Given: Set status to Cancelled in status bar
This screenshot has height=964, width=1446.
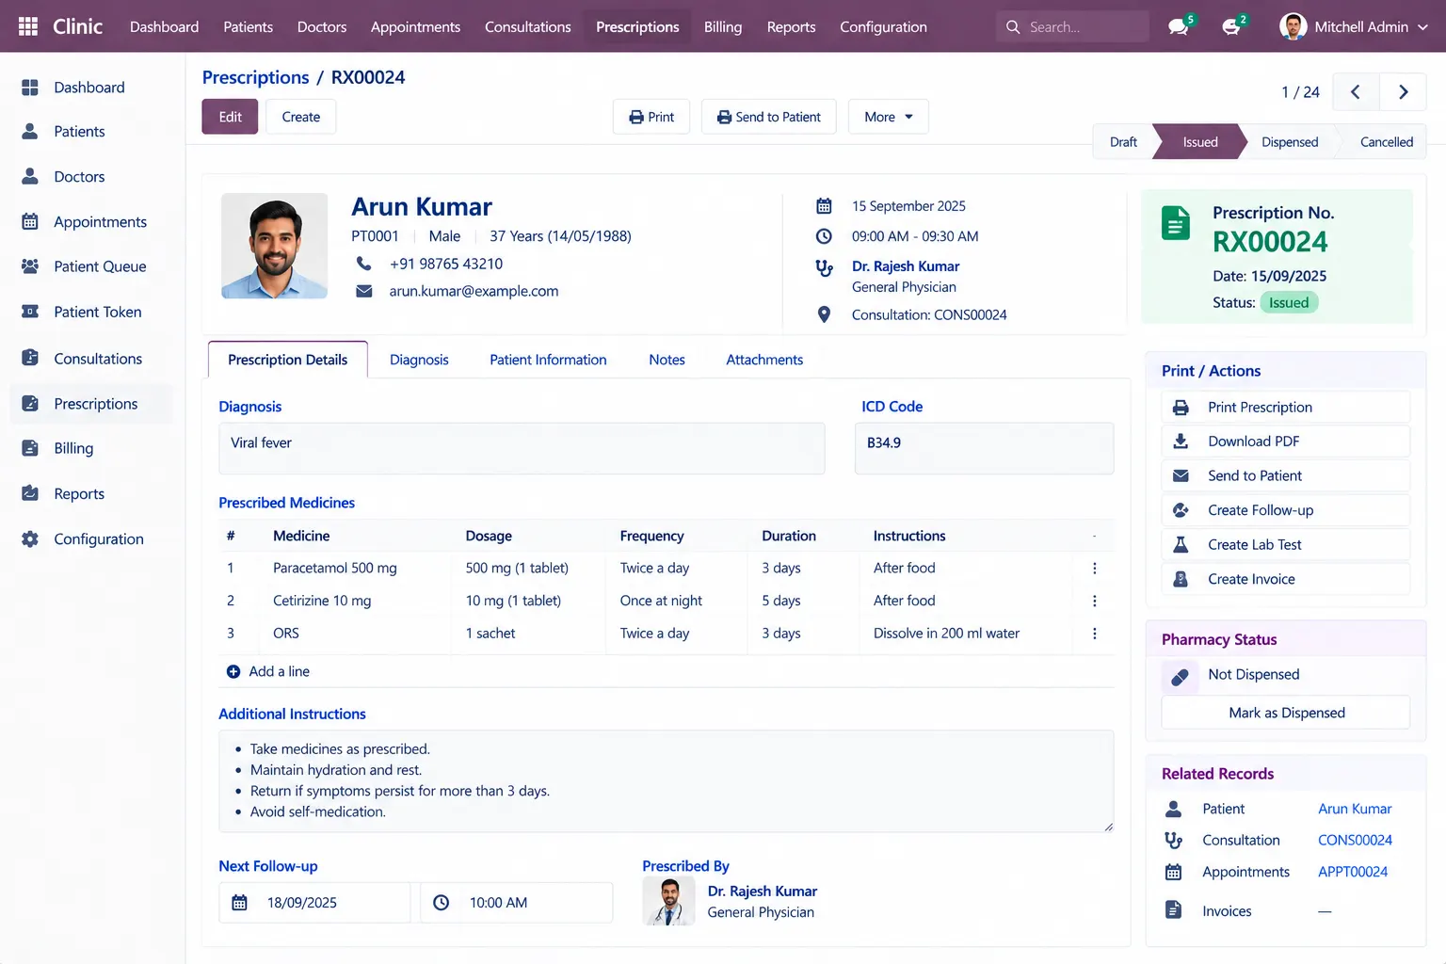Looking at the screenshot, I should [1386, 142].
